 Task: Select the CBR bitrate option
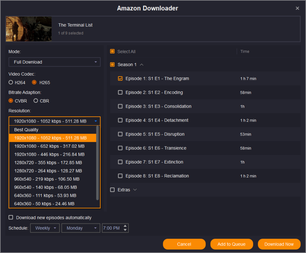(36, 101)
